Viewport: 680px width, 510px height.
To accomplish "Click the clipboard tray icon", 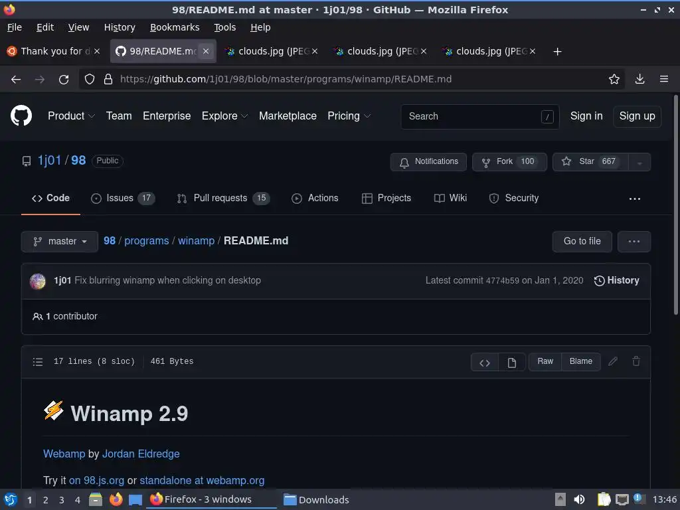I will click(604, 499).
